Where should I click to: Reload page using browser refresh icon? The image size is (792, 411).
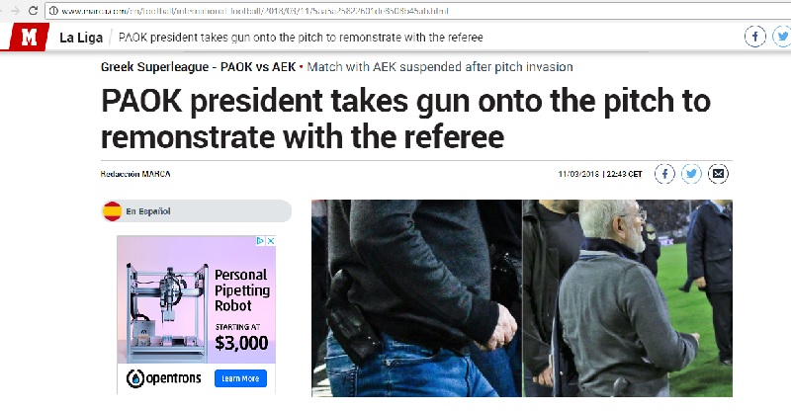click(34, 11)
